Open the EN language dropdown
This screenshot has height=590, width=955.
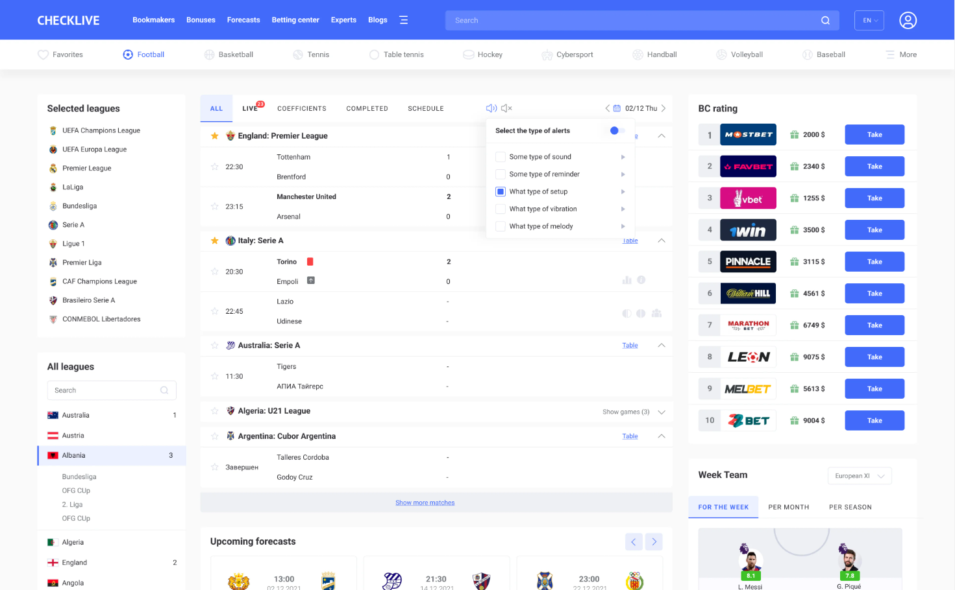[x=869, y=20]
